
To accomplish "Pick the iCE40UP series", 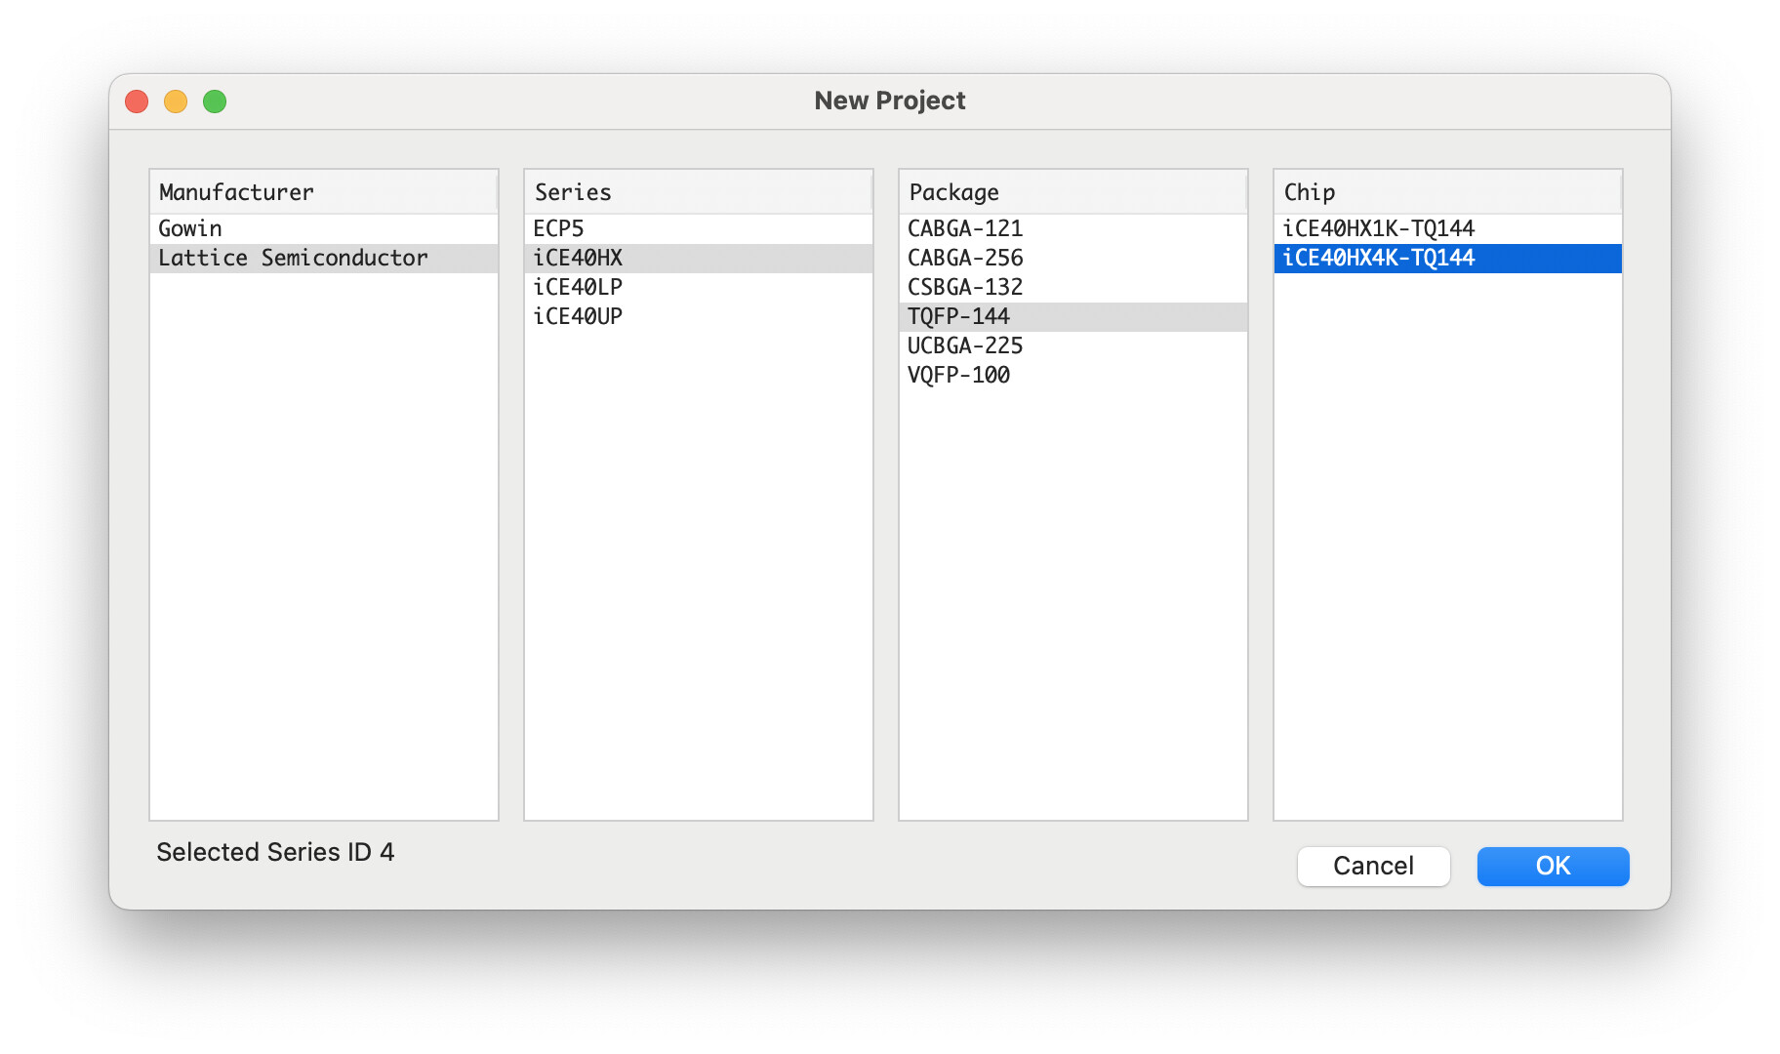I will click(699, 316).
